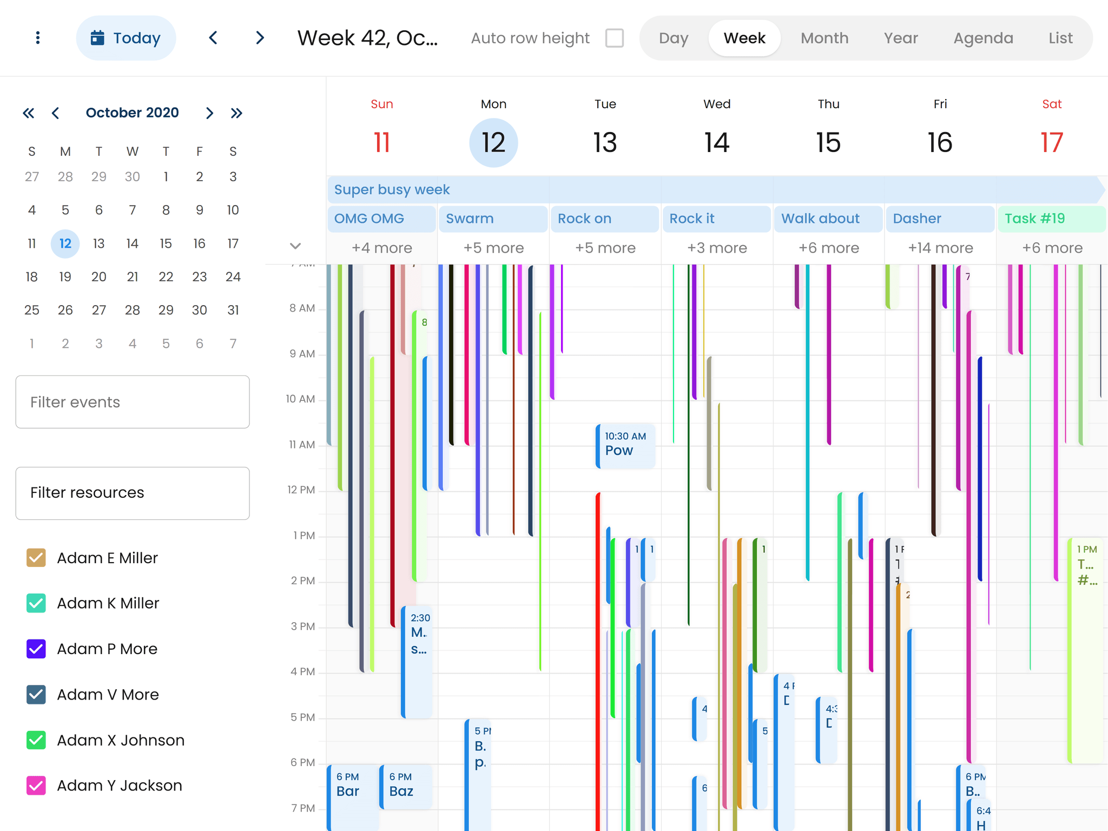Switch to Agenda view
1108x831 pixels.
click(984, 38)
